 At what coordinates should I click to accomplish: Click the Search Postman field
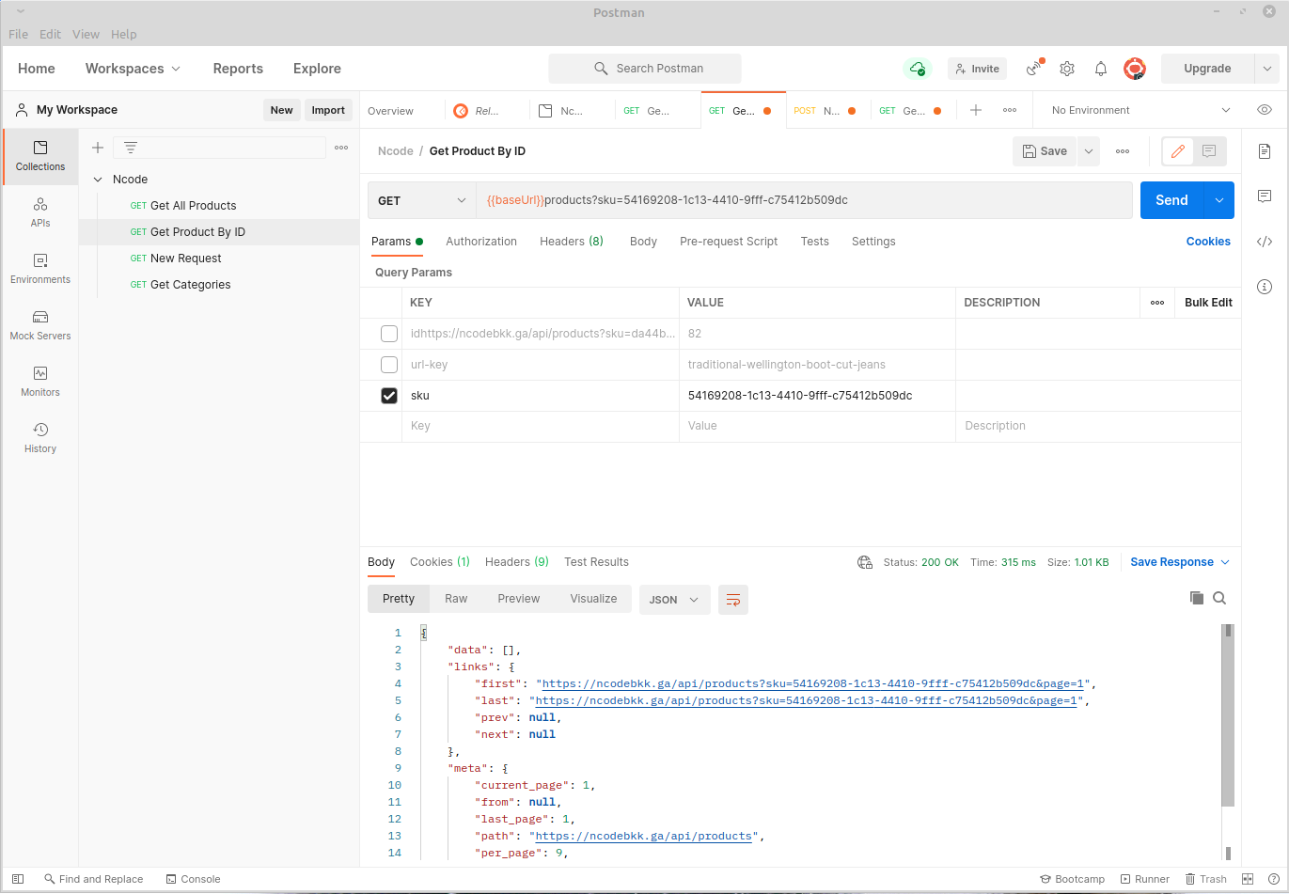645,69
